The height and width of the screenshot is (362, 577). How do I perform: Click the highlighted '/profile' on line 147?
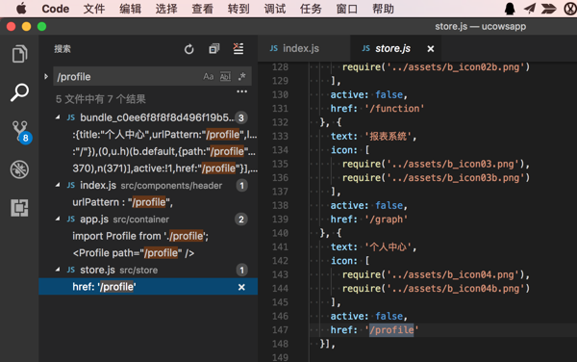391,330
